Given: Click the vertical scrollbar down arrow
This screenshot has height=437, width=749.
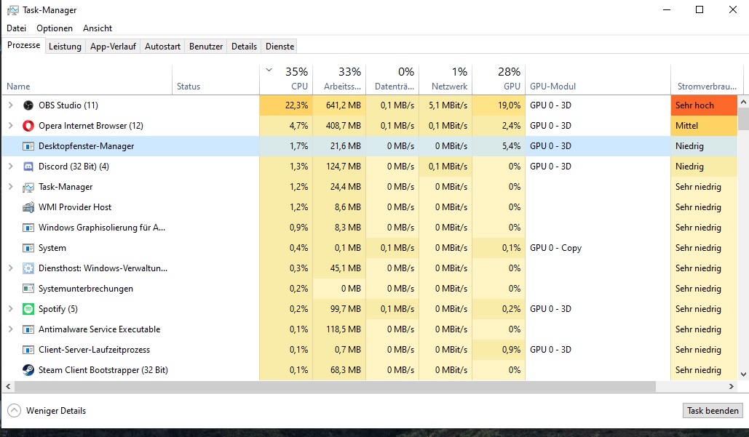Looking at the screenshot, I should pyautogui.click(x=743, y=374).
